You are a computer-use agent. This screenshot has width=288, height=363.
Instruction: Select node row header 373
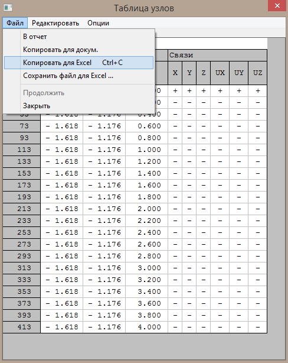click(x=22, y=303)
